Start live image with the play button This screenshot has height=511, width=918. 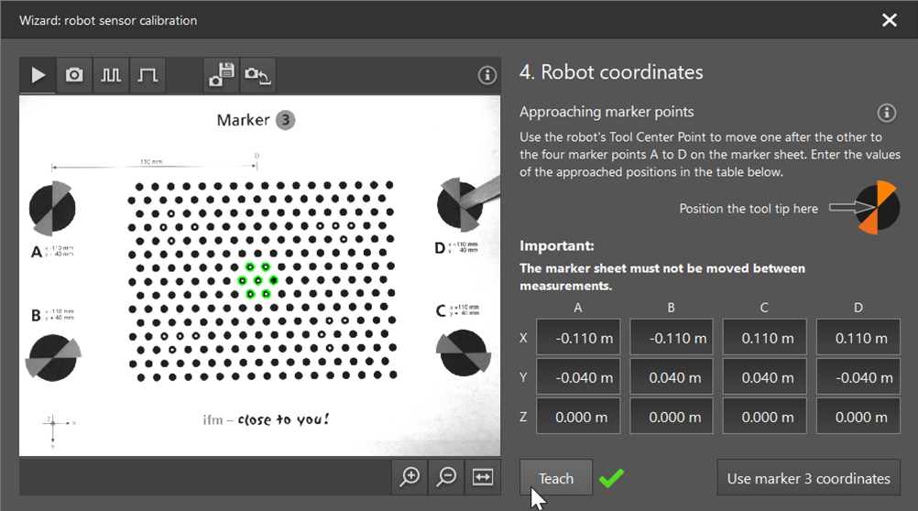pos(38,75)
